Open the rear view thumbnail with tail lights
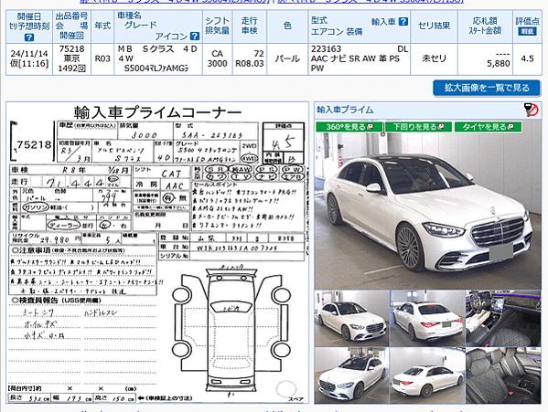This screenshot has width=548, height=412. [x=427, y=319]
